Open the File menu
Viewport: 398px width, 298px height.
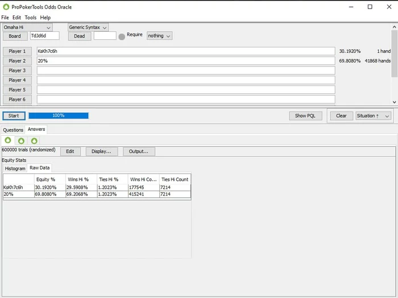tap(5, 18)
